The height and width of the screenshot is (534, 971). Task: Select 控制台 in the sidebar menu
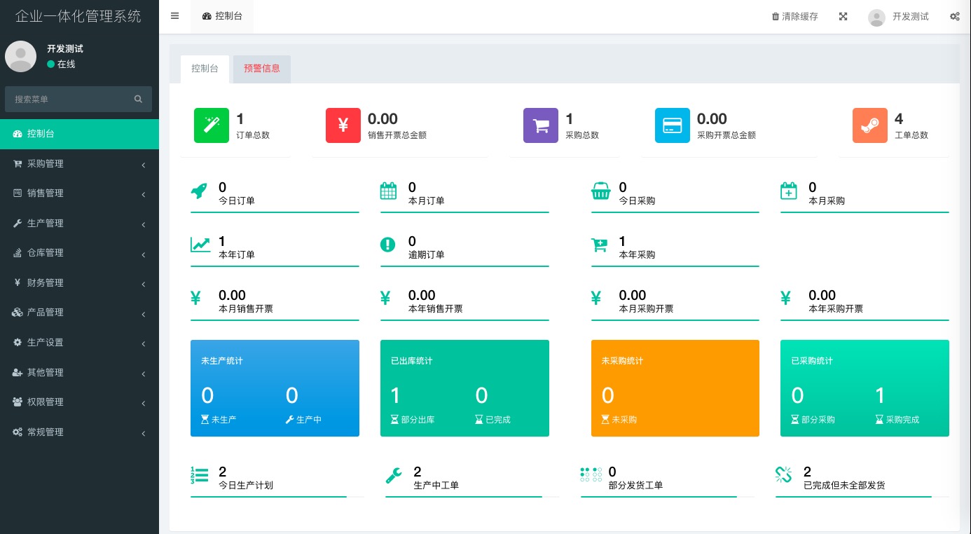click(79, 134)
